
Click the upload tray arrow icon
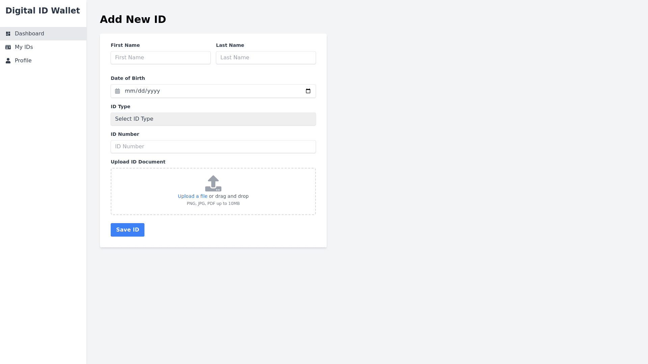(x=213, y=183)
